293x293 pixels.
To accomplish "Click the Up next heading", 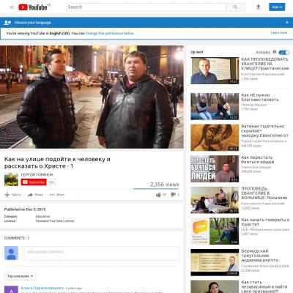I will point(197,52).
